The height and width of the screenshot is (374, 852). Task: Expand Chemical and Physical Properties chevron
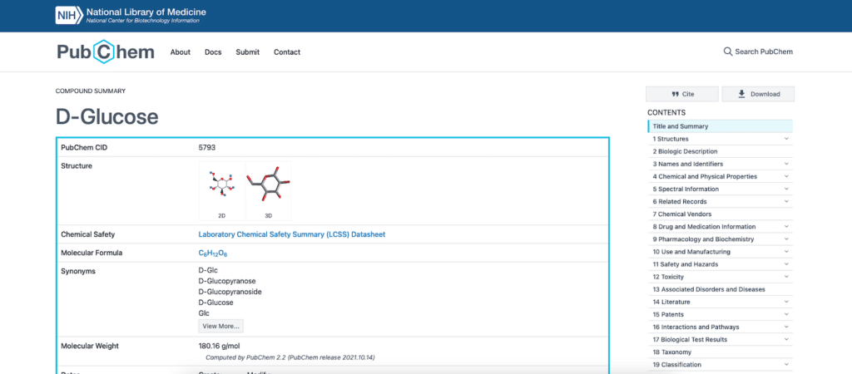(x=786, y=176)
